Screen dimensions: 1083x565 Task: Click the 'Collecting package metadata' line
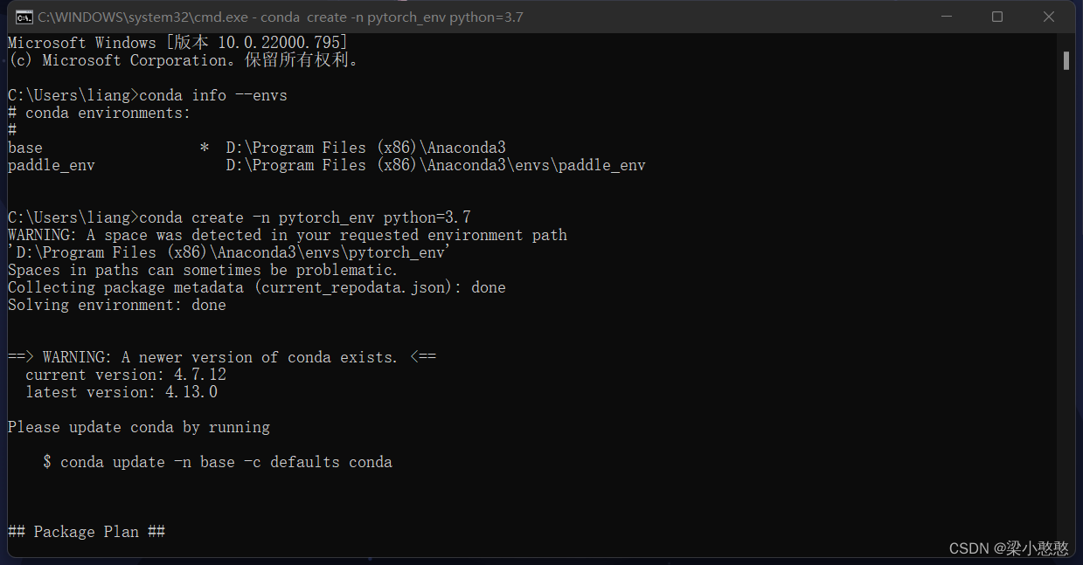click(x=256, y=287)
